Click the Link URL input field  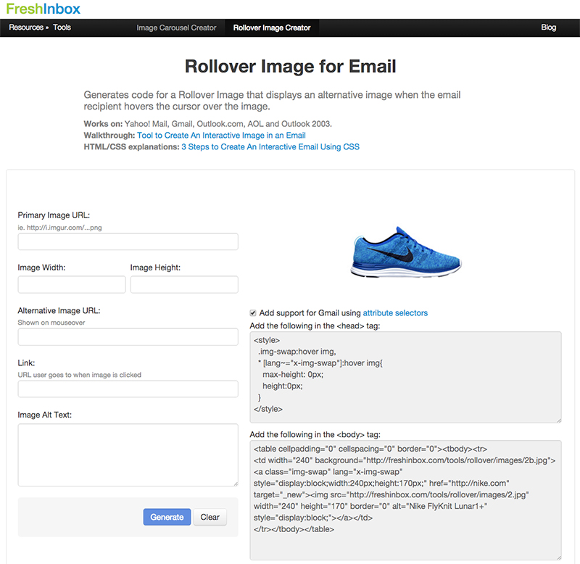[128, 389]
